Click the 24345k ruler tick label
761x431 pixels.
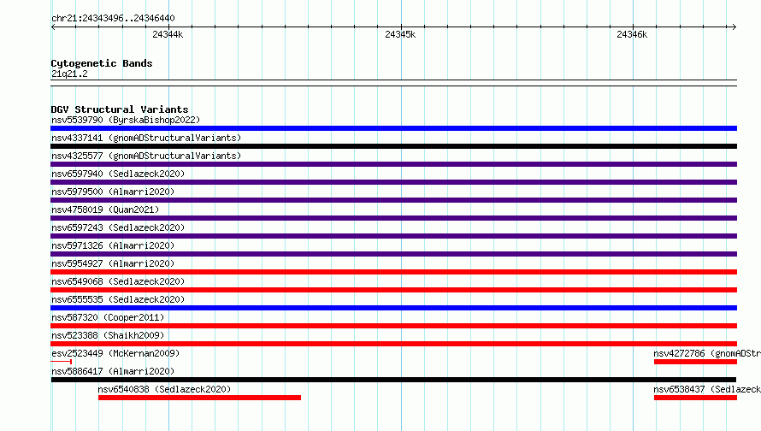click(400, 34)
